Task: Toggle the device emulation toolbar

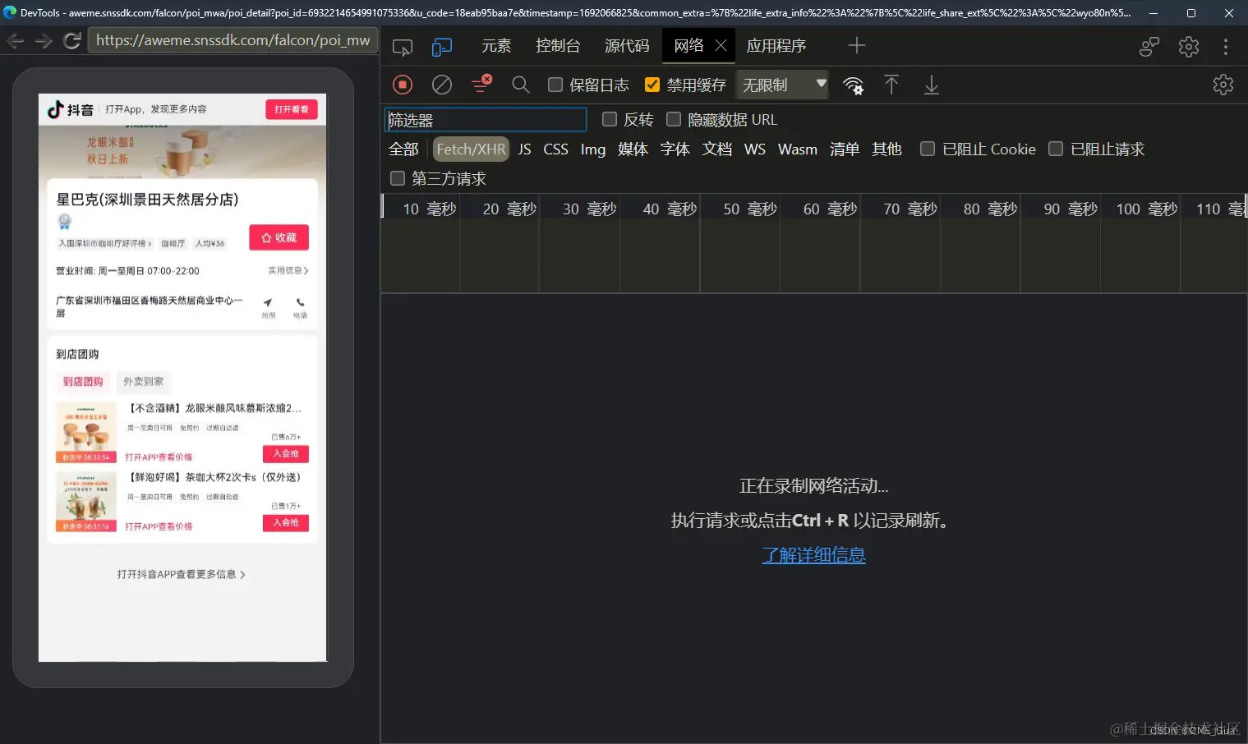Action: click(441, 46)
